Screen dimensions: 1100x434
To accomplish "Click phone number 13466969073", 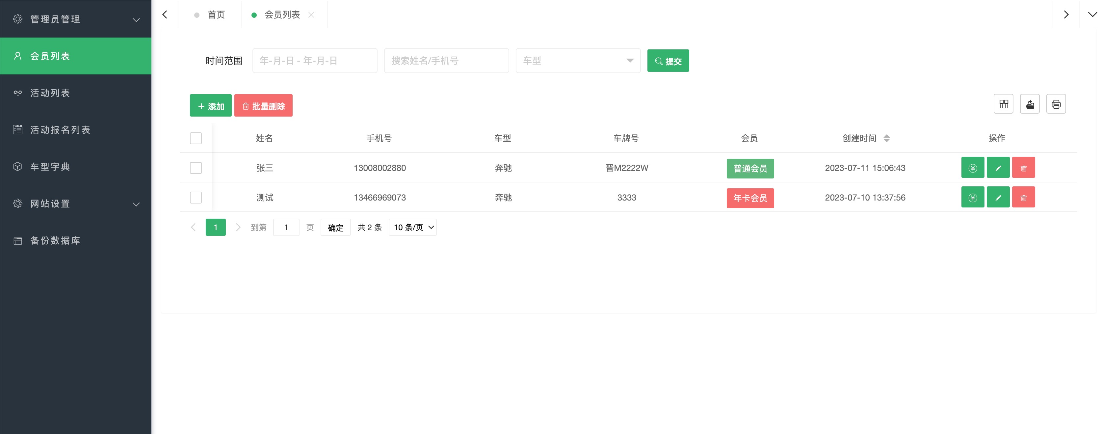I will (380, 197).
